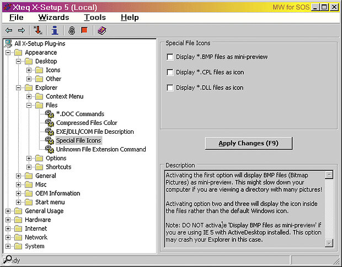Screen dimensions: 342x267
Task: Click the blue Information toolbar icon
Action: pyautogui.click(x=55, y=30)
